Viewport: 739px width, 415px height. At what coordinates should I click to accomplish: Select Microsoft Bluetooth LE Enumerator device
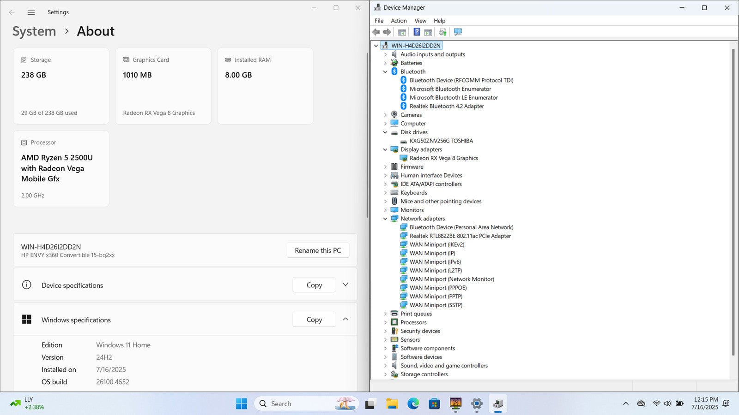(x=454, y=98)
